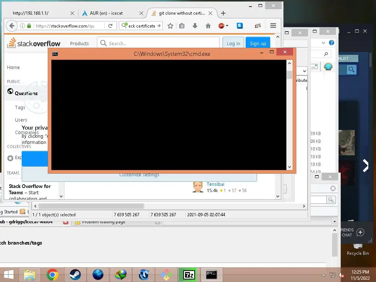
Task: Click the browser search box with 'eck certificate'
Action: pos(141,26)
